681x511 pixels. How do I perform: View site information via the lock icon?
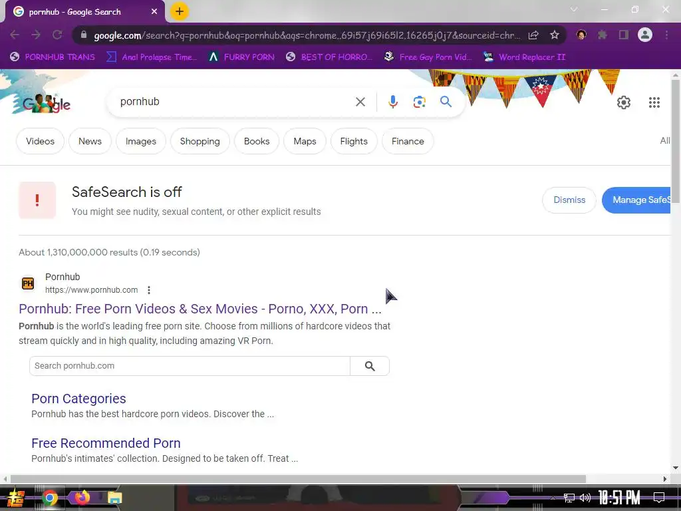(84, 35)
